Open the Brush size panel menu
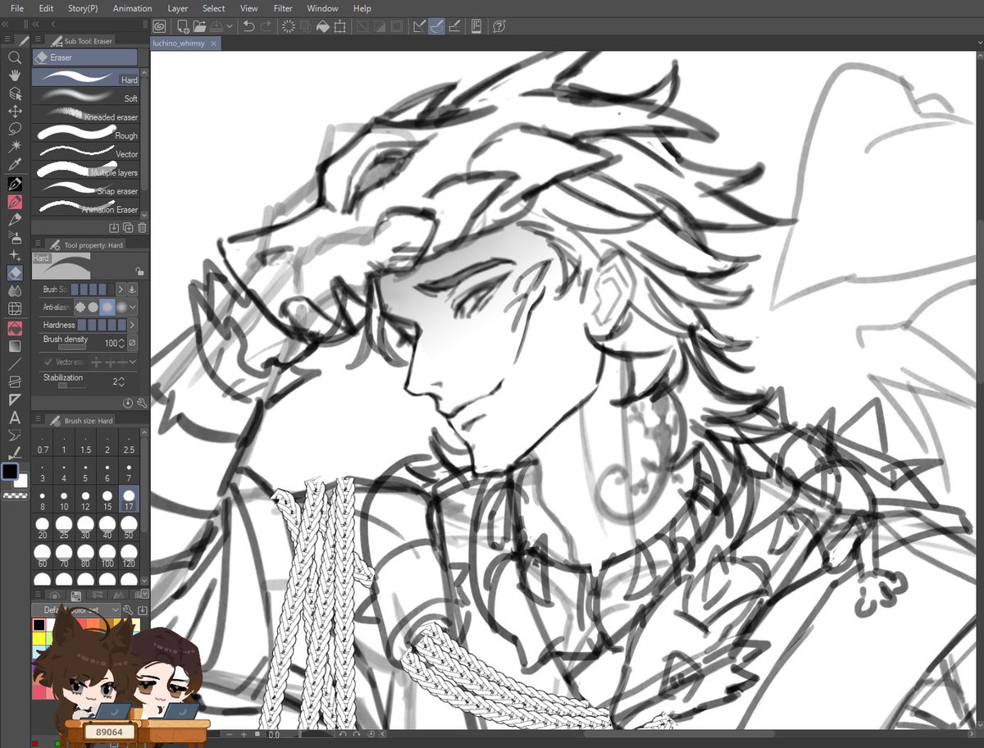 [x=38, y=420]
